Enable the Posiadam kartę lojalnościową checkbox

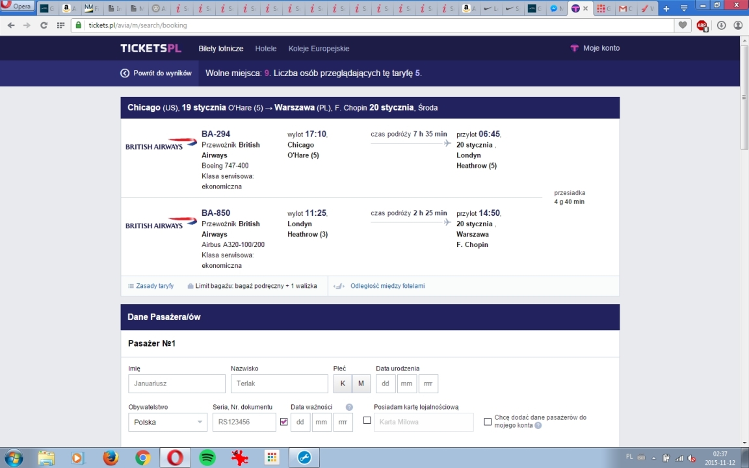(x=367, y=421)
